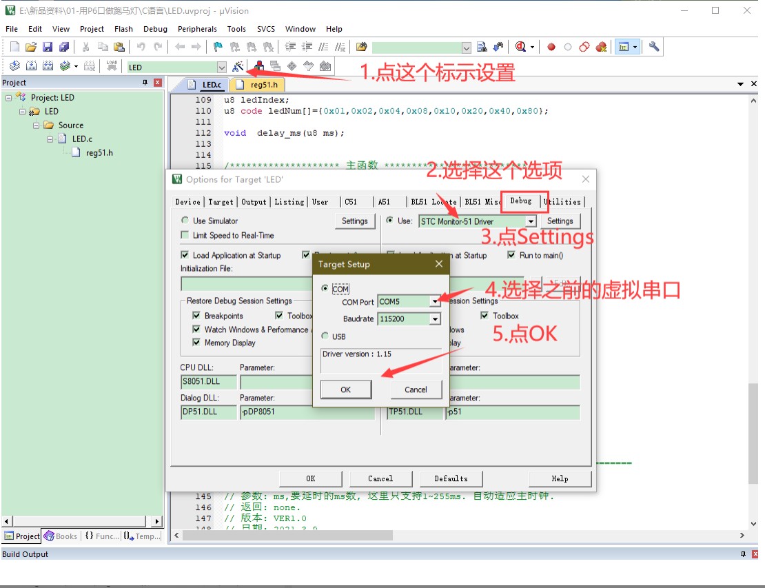This screenshot has width=765, height=588.
Task: Collapse Source group in project tree
Action: pyautogui.click(x=36, y=125)
